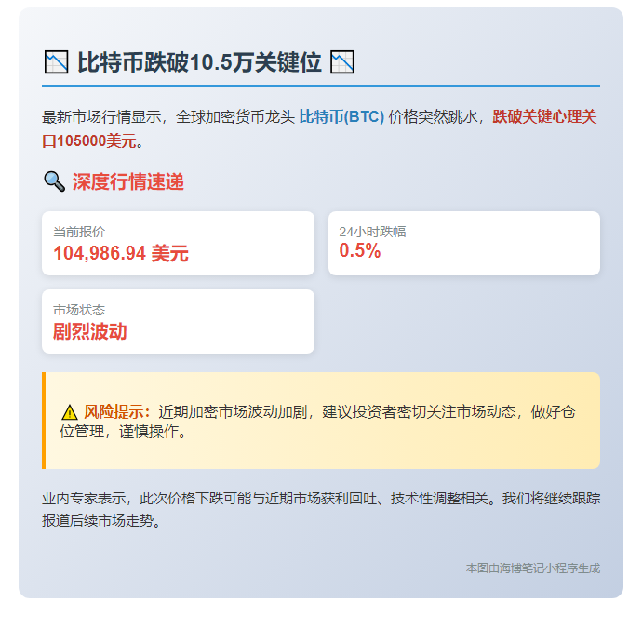Click the yellow warning triangle icon
Viewport: 642px width, 628px height.
(x=70, y=412)
